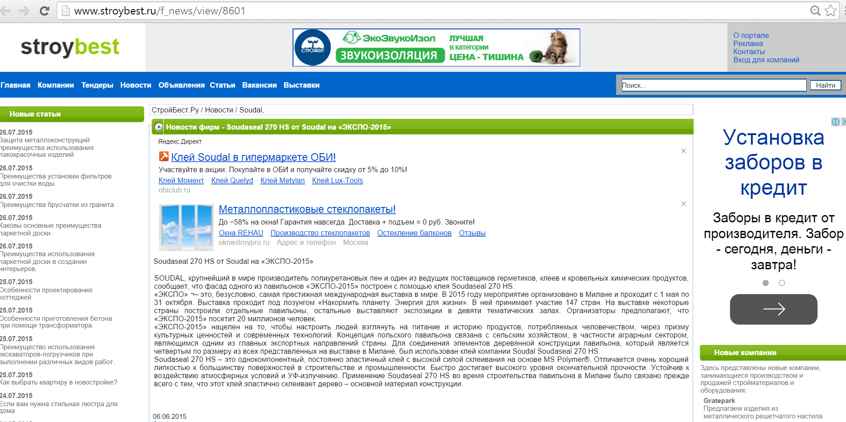846x422 pixels.
Task: Bookmark this page with the star icon
Action: (x=831, y=11)
